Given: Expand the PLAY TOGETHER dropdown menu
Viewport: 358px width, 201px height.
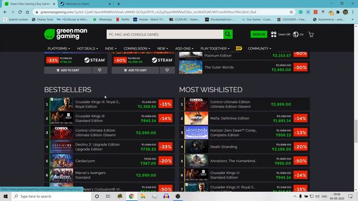Looking at the screenshot, I should [x=215, y=49].
